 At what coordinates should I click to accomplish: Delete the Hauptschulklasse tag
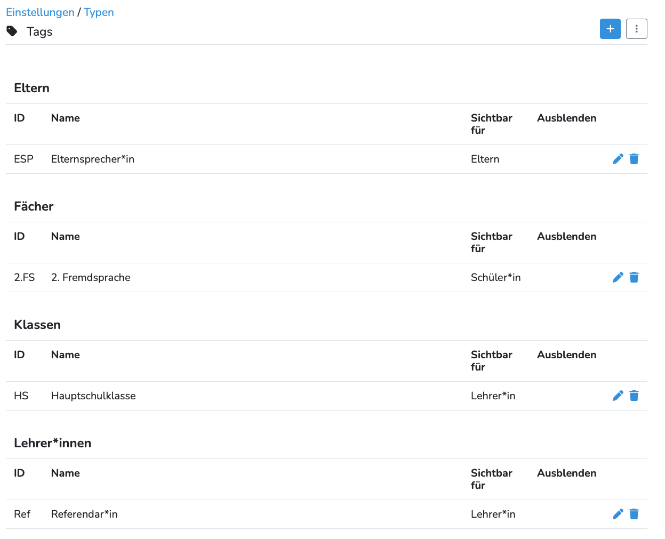click(x=634, y=396)
